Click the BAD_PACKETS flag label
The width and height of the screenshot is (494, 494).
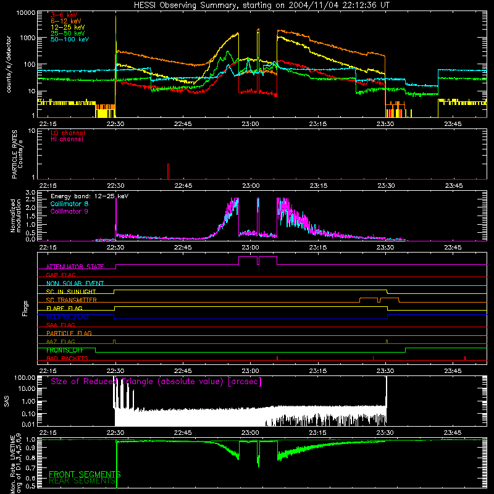point(67,358)
